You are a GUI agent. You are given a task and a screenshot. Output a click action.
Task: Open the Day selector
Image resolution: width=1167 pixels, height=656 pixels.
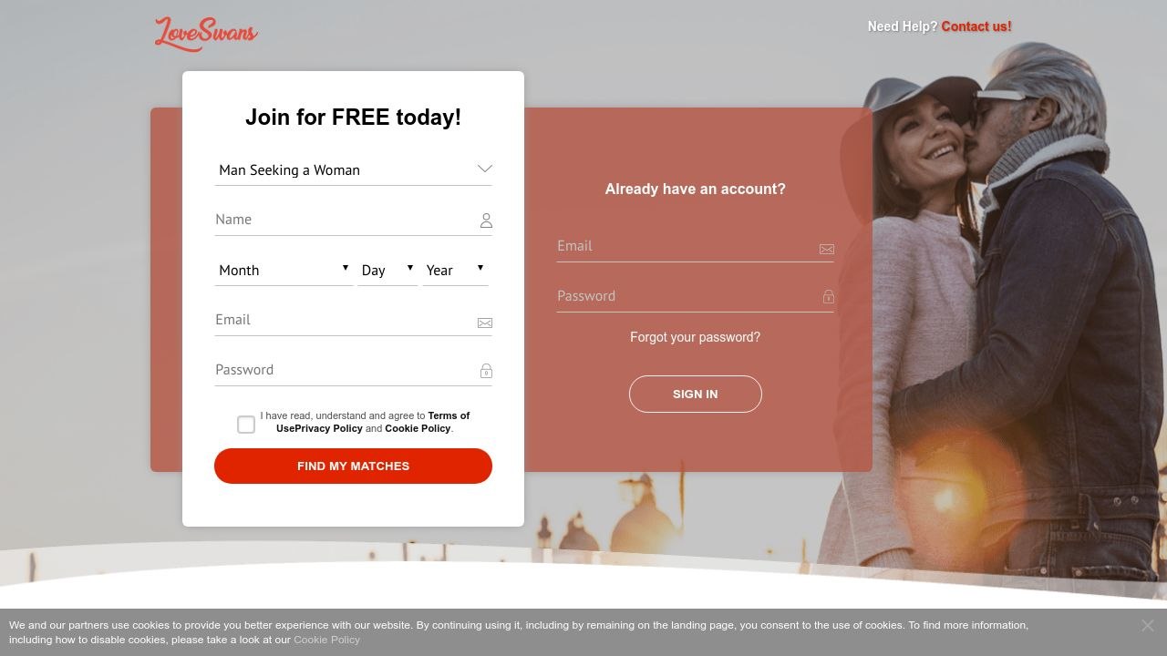387,270
